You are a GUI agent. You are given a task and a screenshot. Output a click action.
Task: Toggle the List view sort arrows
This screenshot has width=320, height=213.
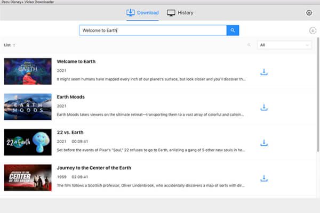pos(14,45)
